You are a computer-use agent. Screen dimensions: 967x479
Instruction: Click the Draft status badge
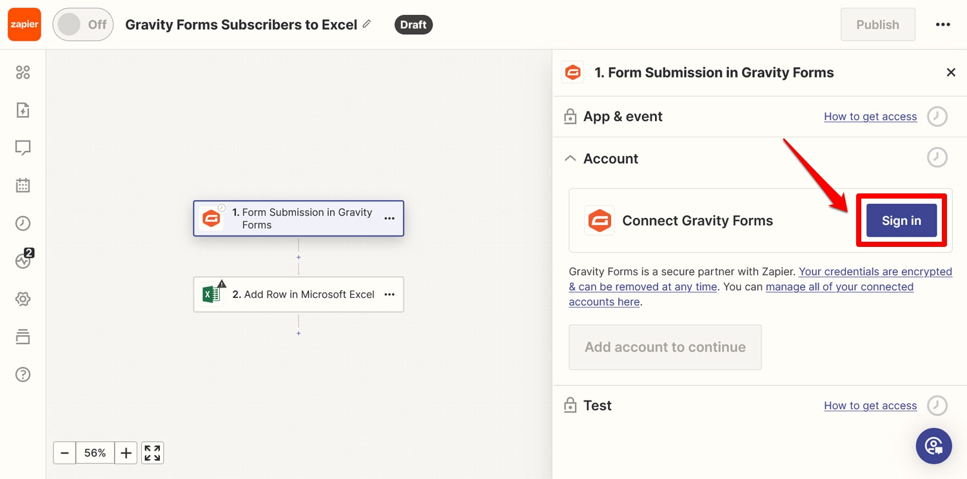(413, 24)
